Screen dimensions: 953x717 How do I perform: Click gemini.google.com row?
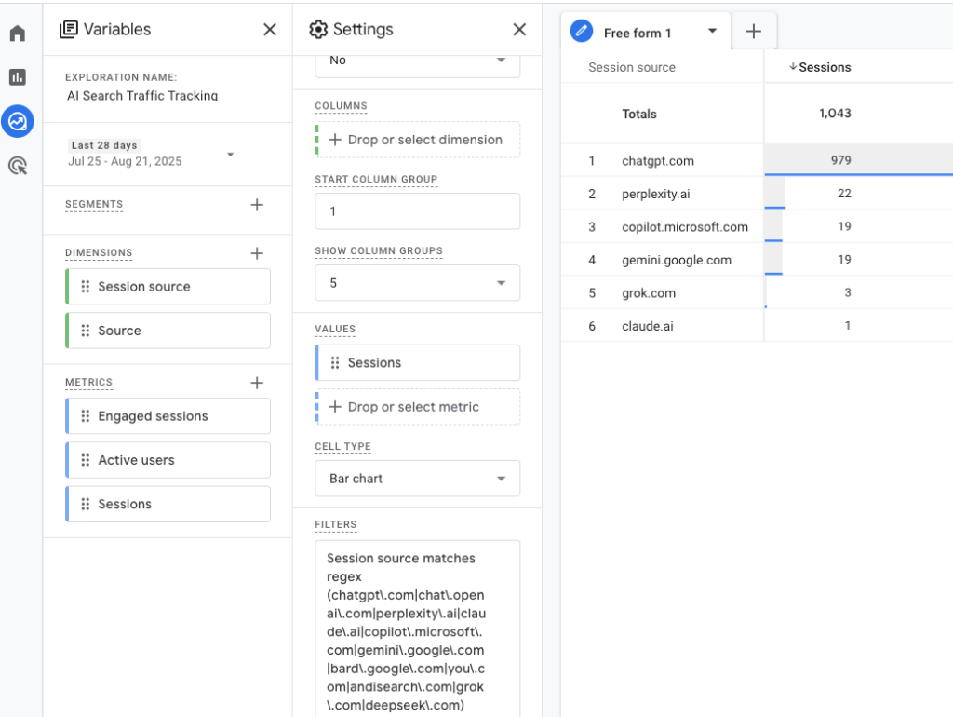coord(757,260)
